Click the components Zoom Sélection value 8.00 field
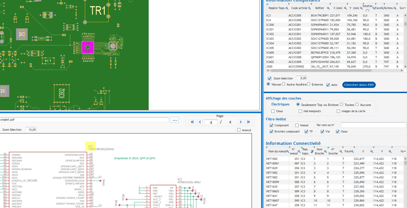The height and width of the screenshot is (208, 407). pos(302,78)
